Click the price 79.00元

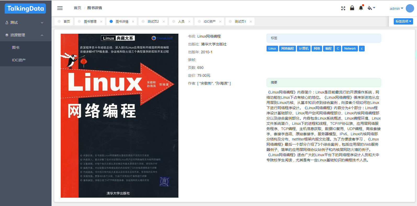pos(204,75)
